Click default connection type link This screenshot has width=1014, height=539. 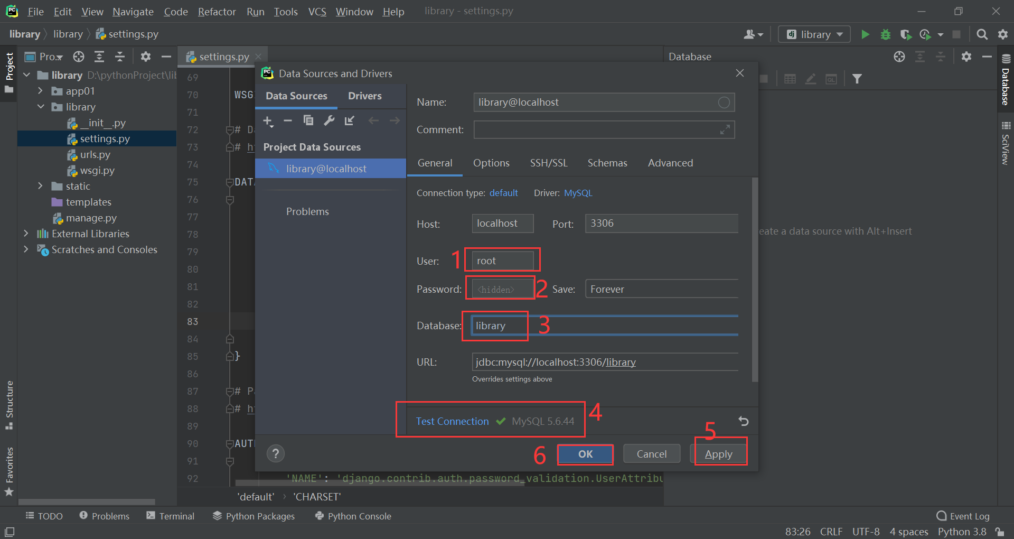coord(503,193)
